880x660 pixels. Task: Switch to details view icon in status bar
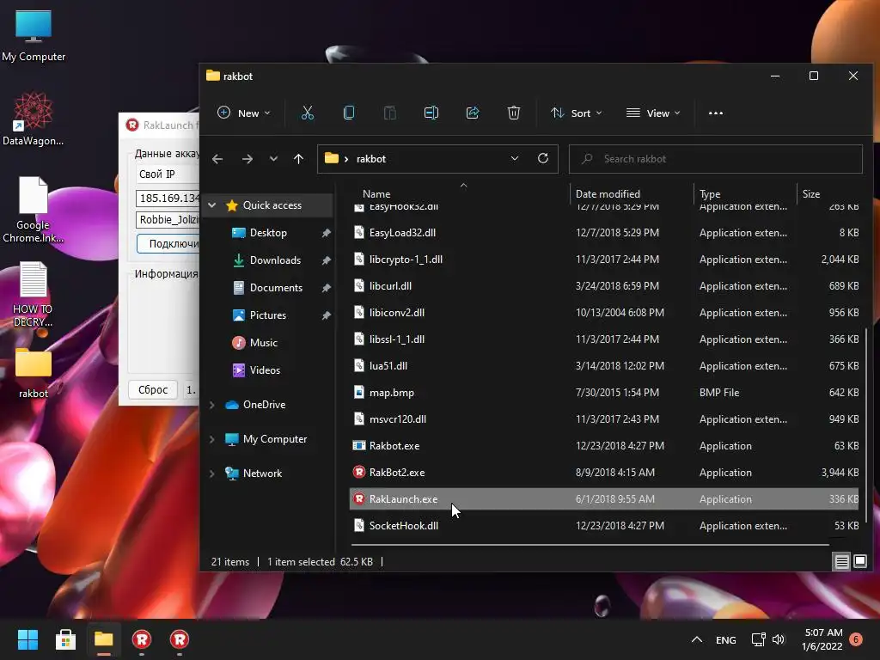[x=842, y=561]
